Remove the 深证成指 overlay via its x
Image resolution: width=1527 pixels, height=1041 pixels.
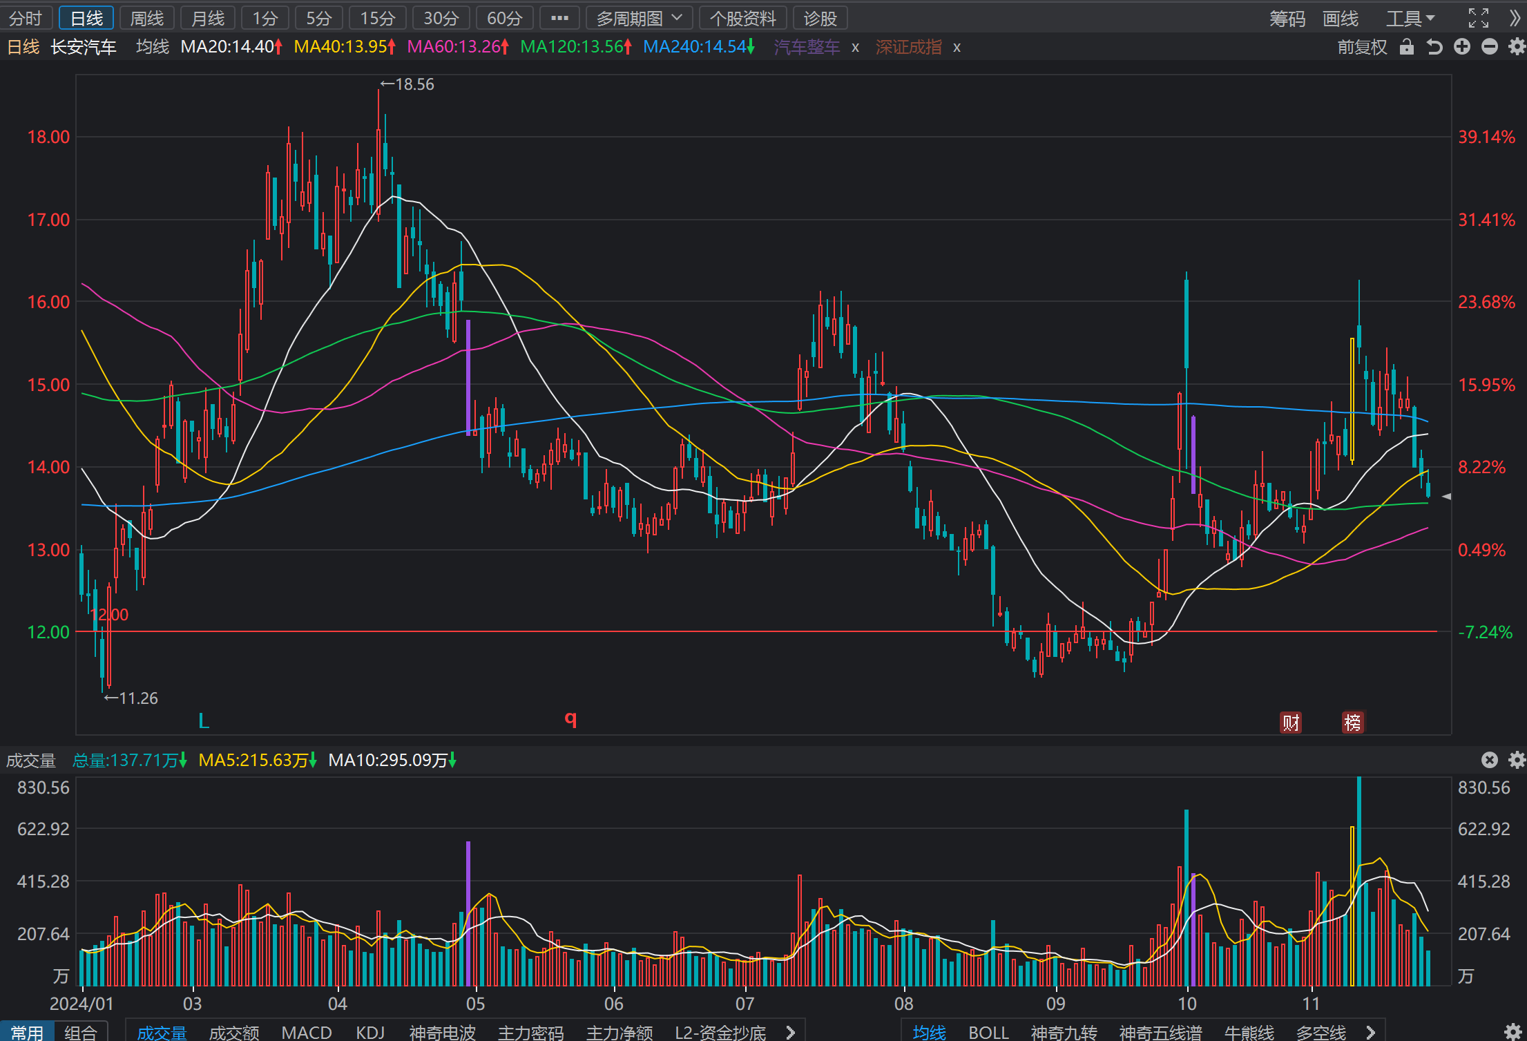click(x=957, y=48)
